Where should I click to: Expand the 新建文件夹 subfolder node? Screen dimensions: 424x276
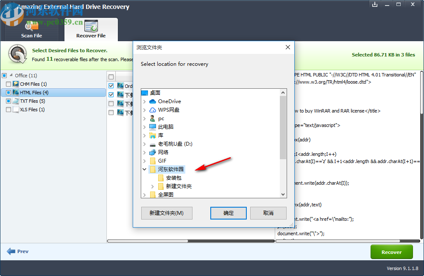tap(153, 186)
